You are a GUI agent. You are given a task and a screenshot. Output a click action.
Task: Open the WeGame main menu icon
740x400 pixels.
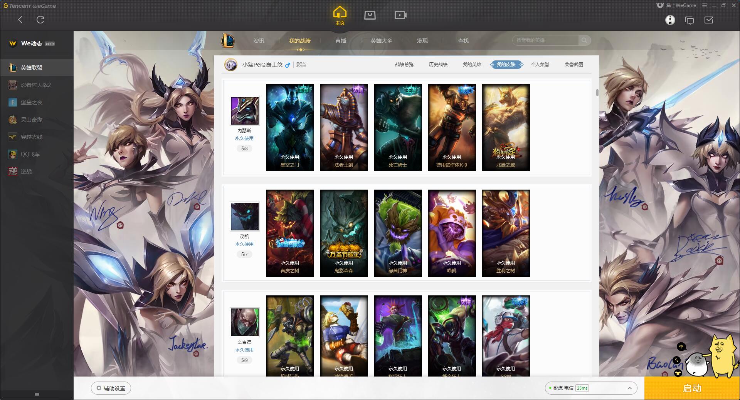[704, 5]
